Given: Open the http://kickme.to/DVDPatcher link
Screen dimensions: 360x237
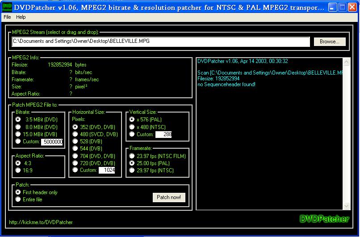Looking at the screenshot, I should [x=41, y=222].
